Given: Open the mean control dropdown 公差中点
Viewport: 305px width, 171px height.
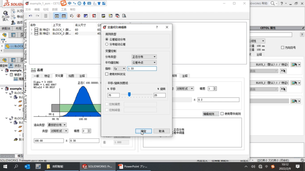Looking at the screenshot, I should (x=144, y=63).
